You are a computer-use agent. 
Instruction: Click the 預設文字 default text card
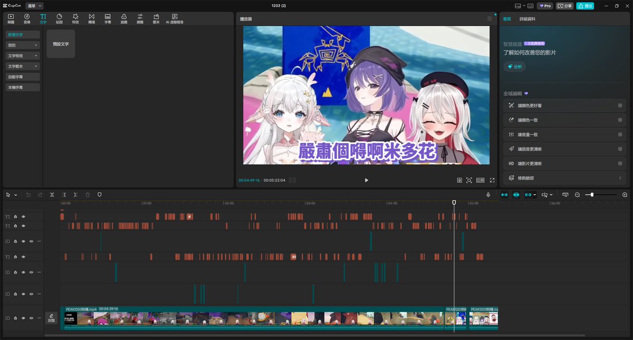(61, 44)
